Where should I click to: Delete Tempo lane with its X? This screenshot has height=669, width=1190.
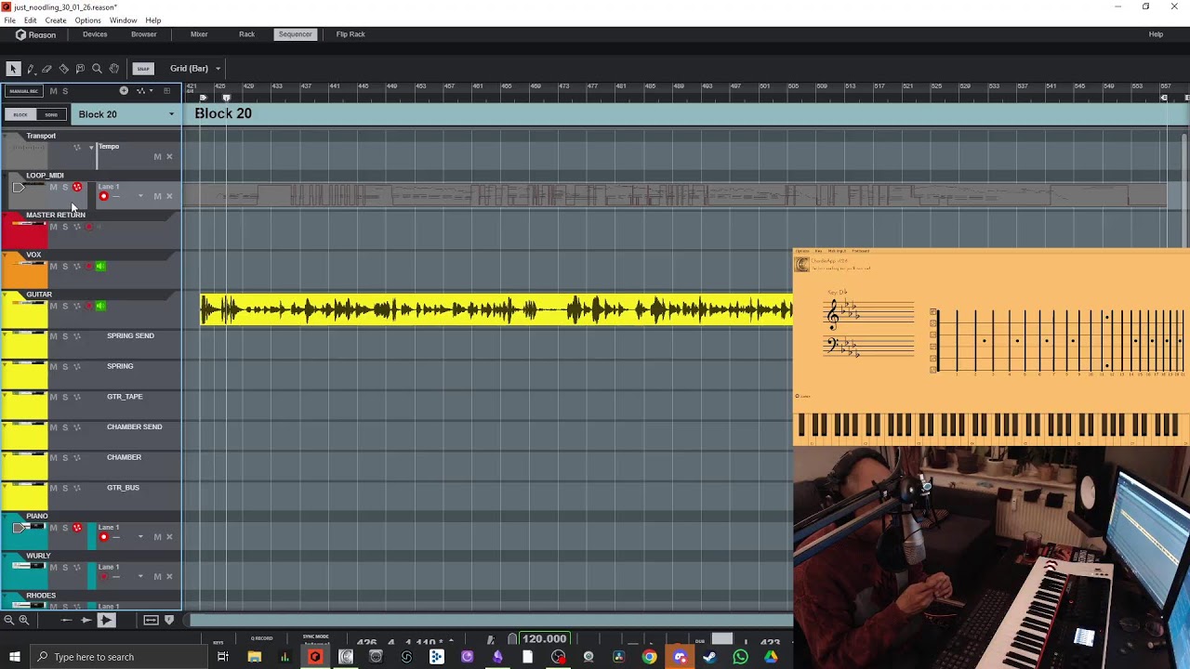click(x=169, y=157)
